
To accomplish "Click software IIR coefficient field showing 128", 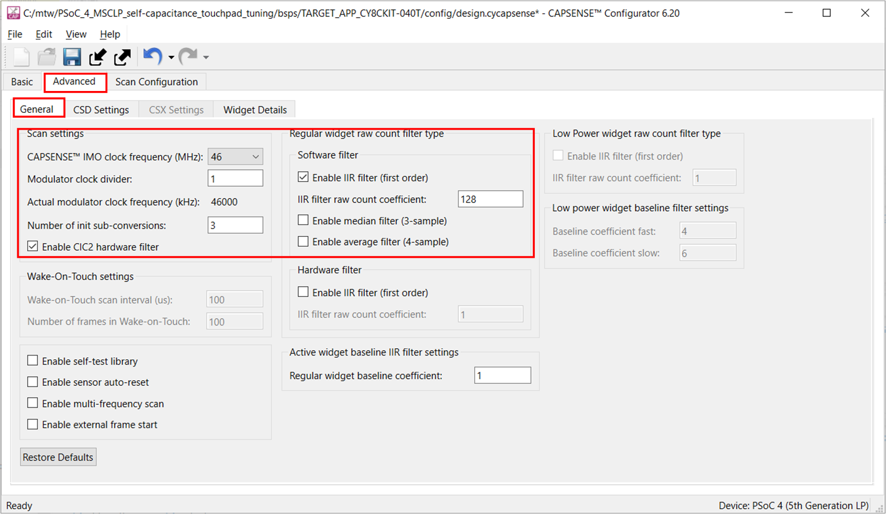I will click(x=490, y=199).
